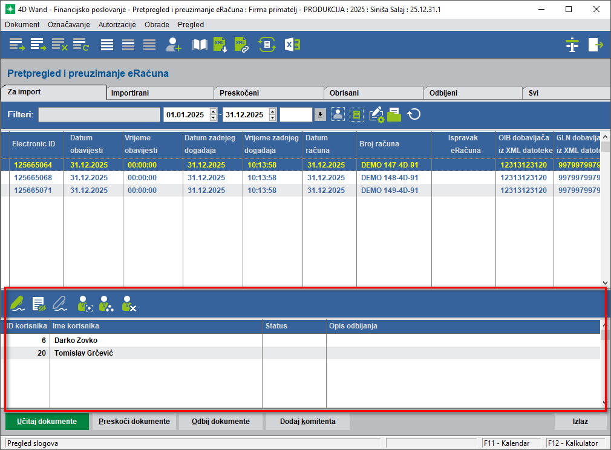Screen dimensions: 611x450
Task: Click the exit door icon in toolbar
Action: pos(596,45)
